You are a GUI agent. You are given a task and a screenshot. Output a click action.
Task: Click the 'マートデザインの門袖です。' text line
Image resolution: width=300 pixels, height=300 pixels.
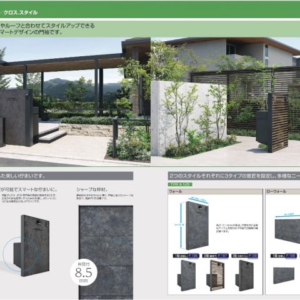coord(31,32)
